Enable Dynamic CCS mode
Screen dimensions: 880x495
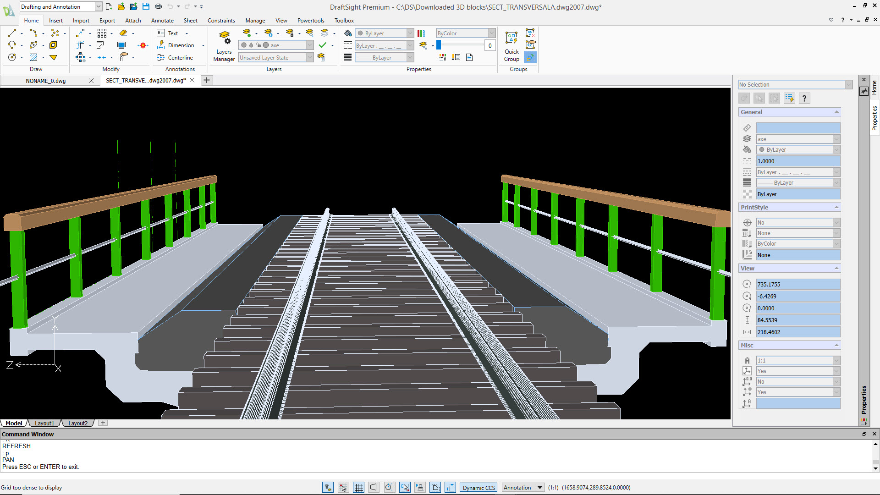click(x=478, y=487)
